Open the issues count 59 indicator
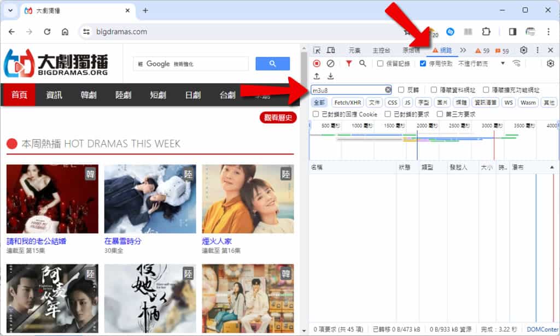 (x=502, y=51)
